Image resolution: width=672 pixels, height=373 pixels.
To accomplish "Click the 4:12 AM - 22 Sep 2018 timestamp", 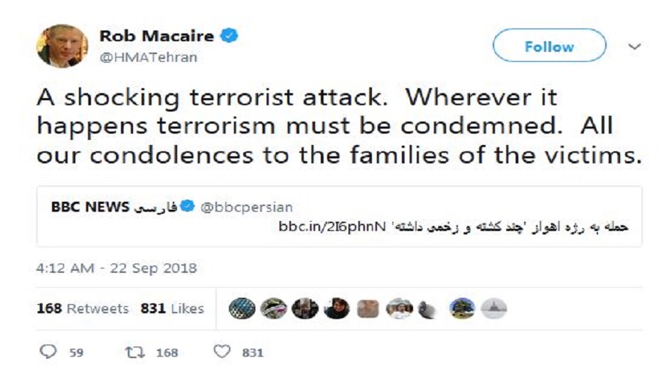I will 117,269.
